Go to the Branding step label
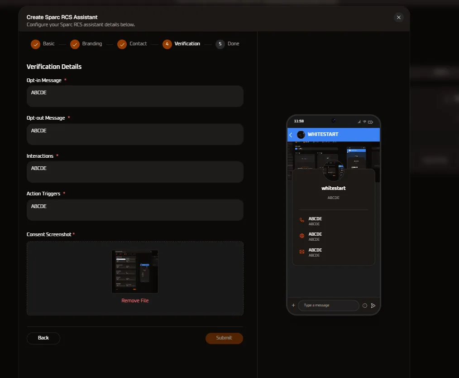 click(x=92, y=44)
